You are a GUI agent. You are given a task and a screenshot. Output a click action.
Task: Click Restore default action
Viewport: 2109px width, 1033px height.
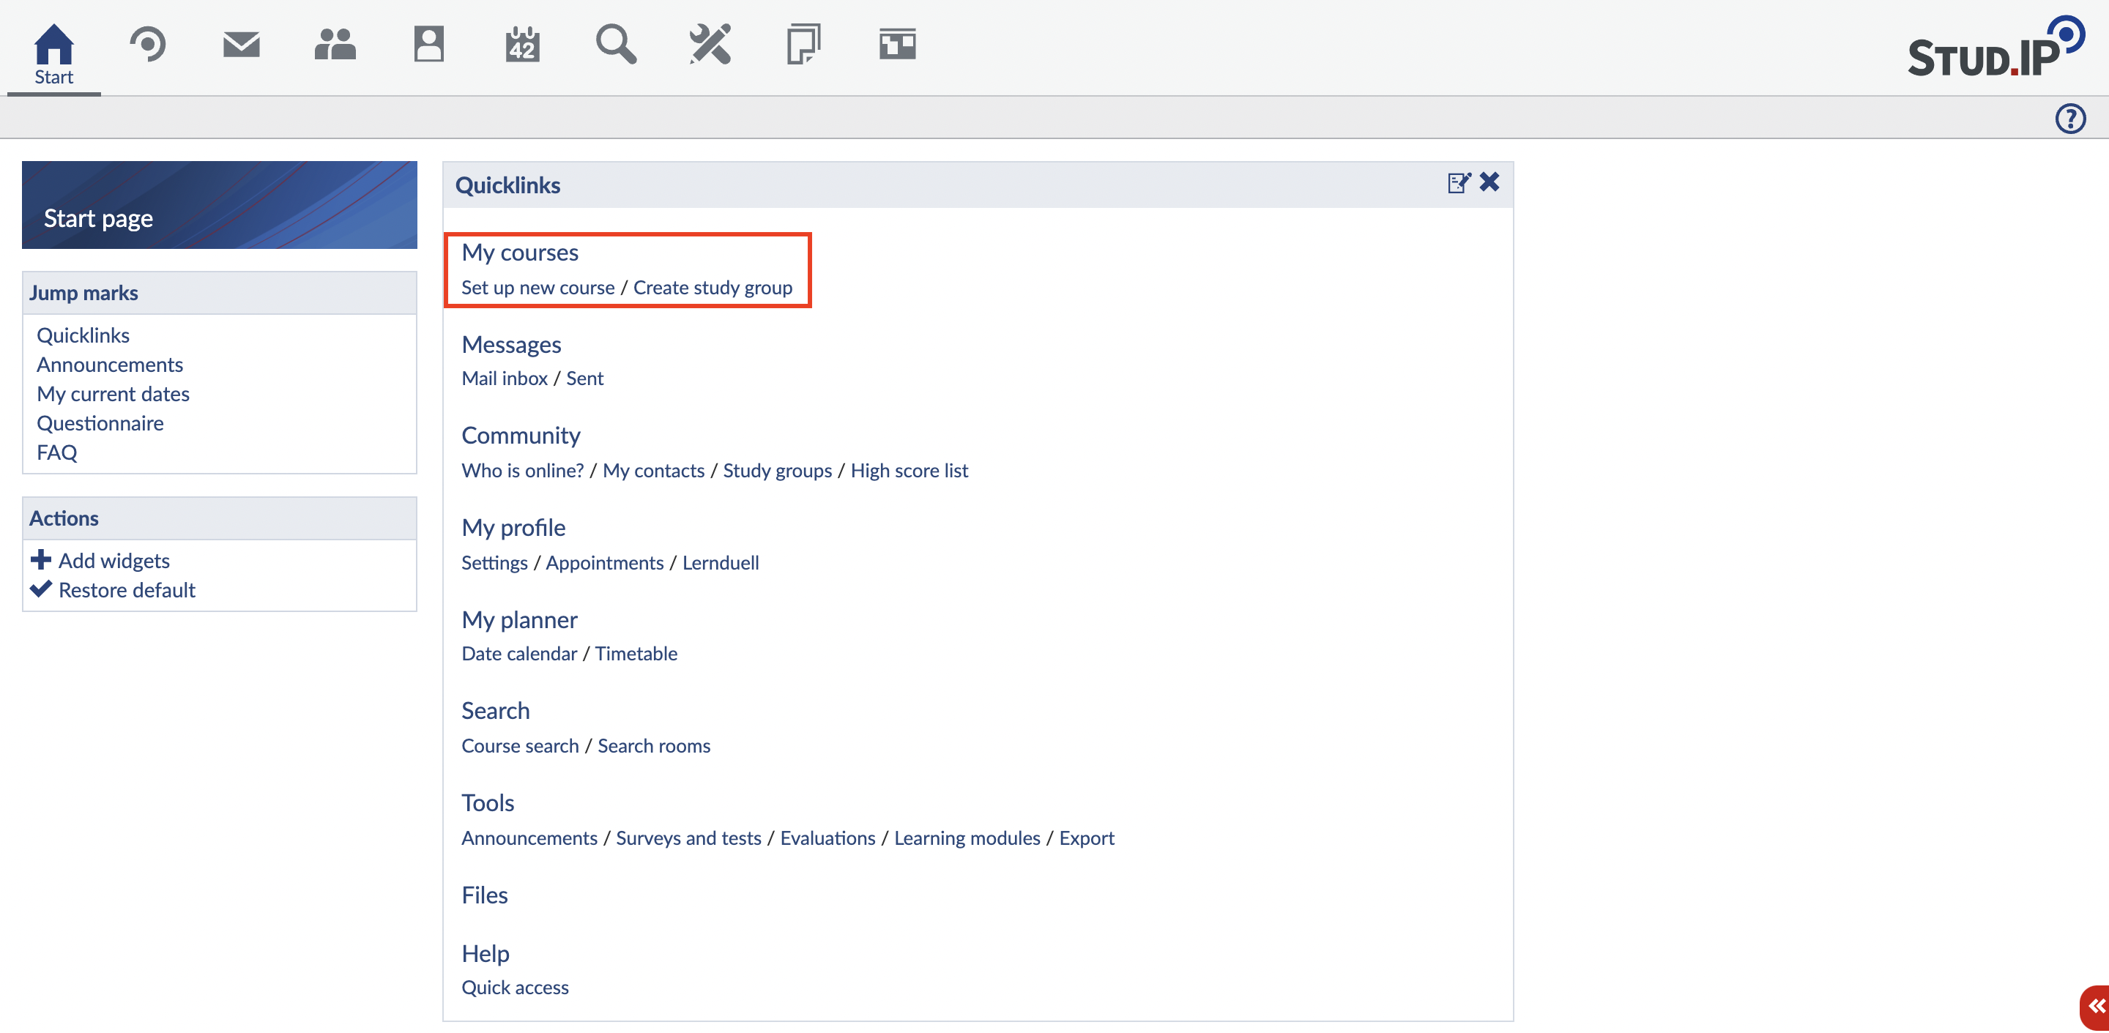coord(126,590)
